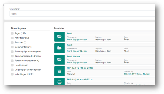Viewport: 164px width, 94px height.
Task: Enable Forældrehandleplaner (6) filter
Action: click(12, 60)
